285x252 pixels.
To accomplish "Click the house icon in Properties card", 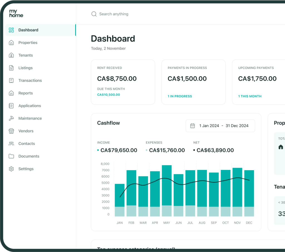I will click(281, 147).
